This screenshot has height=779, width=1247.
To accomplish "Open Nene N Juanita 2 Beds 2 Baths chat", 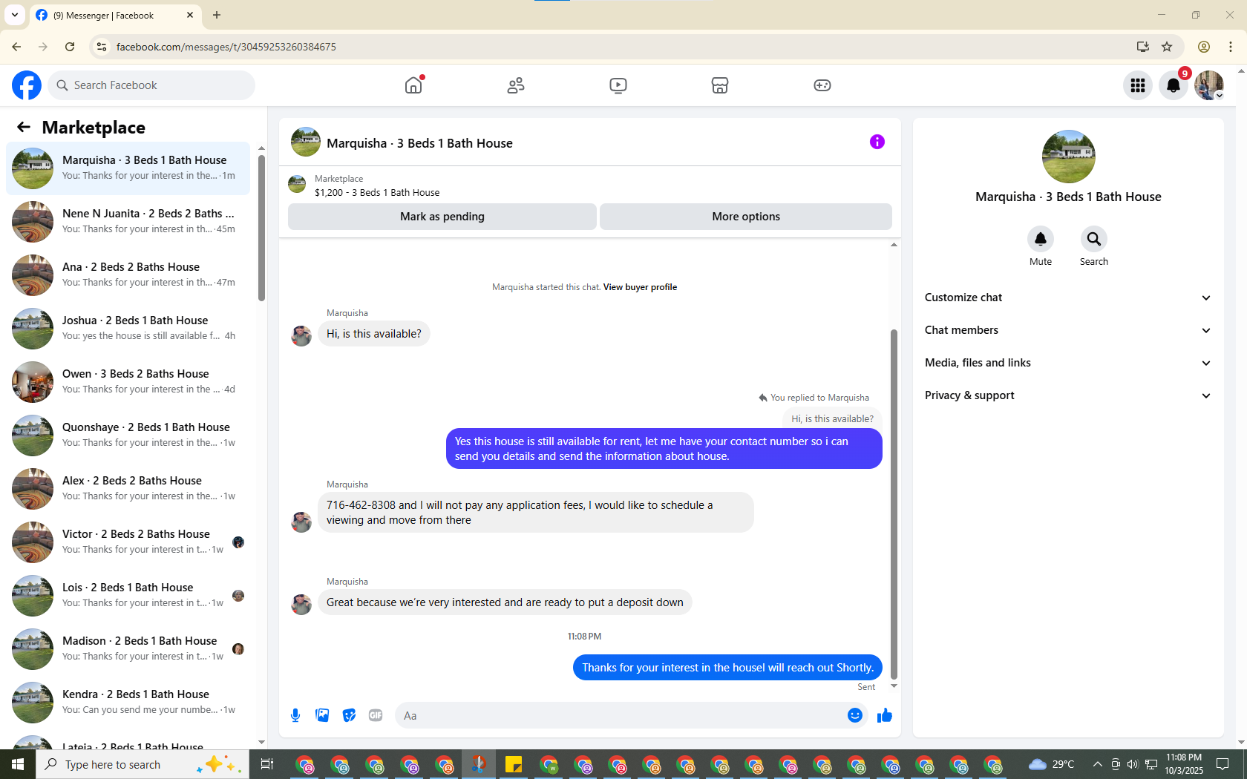I will click(128, 222).
